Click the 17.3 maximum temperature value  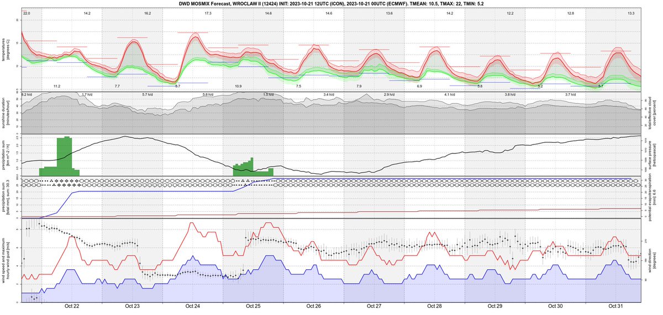click(208, 13)
